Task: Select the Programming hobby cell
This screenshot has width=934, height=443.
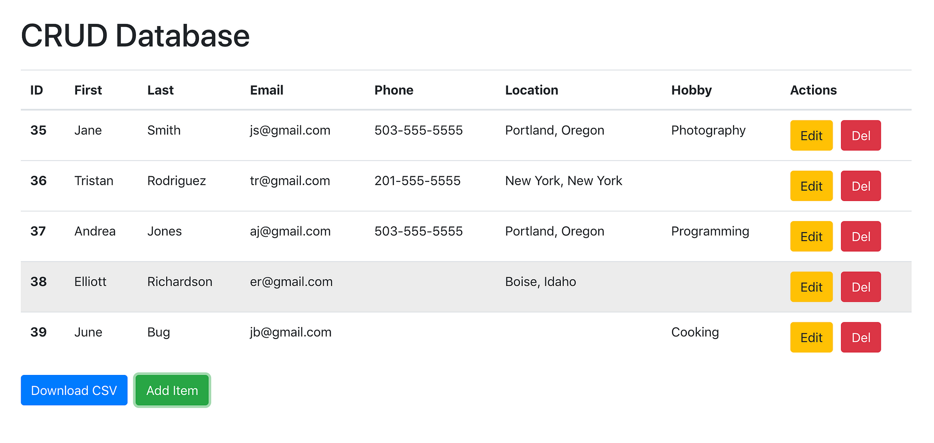Action: [710, 231]
